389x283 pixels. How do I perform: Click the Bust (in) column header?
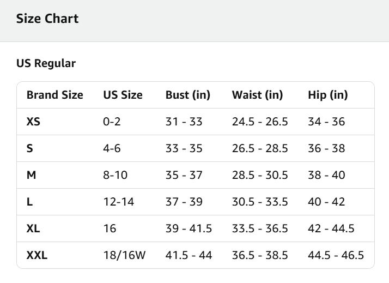click(x=187, y=95)
